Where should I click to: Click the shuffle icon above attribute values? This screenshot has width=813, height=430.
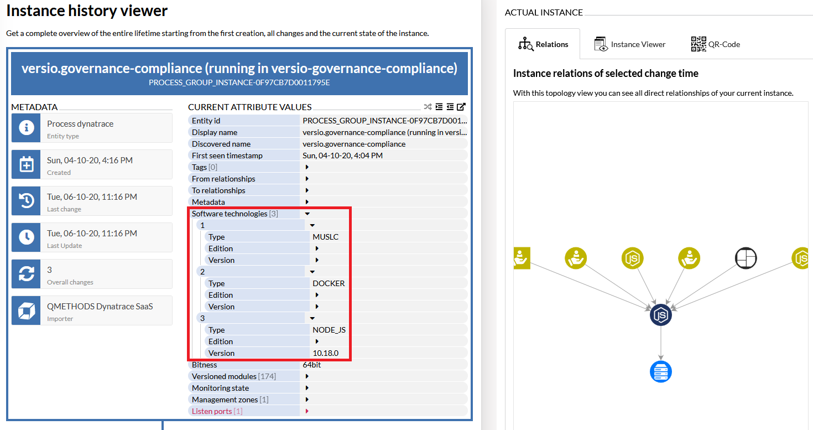(x=428, y=107)
